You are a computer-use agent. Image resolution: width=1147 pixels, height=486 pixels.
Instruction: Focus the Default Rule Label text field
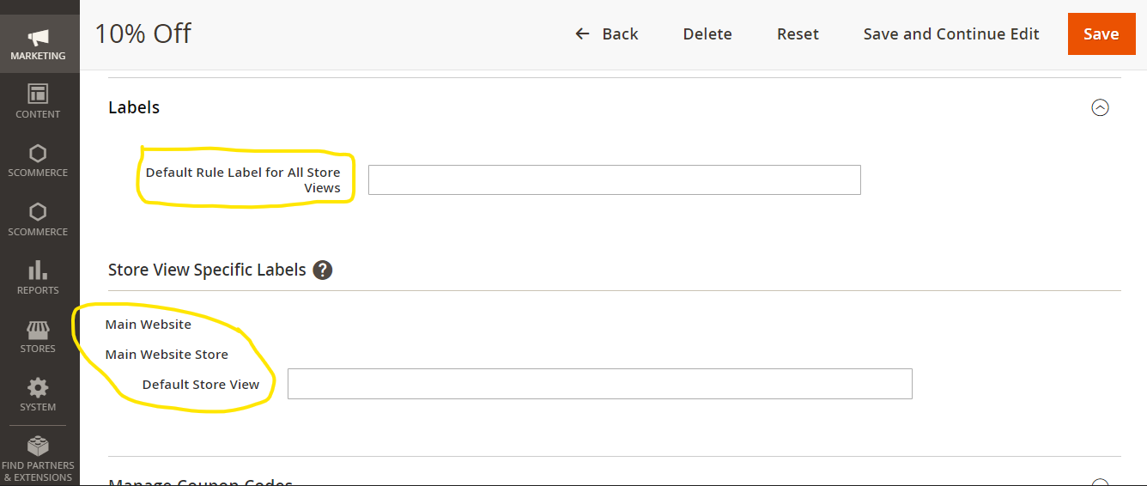(x=614, y=180)
